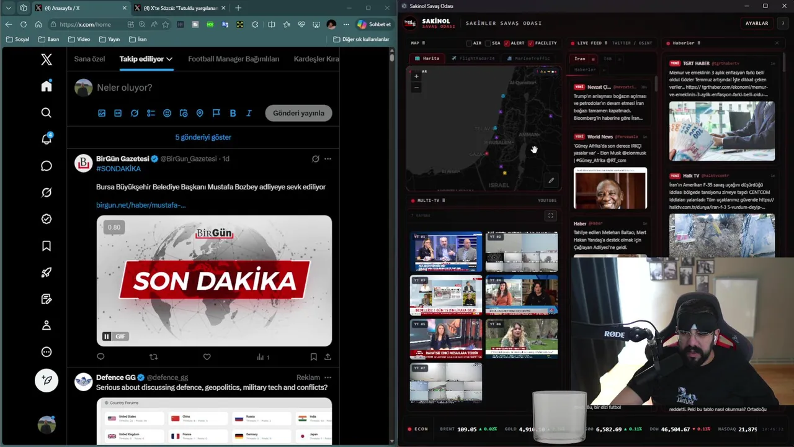This screenshot has height=447, width=794.
Task: Open Diğer sık kullanılanlar favorites folder
Action: pos(361,39)
